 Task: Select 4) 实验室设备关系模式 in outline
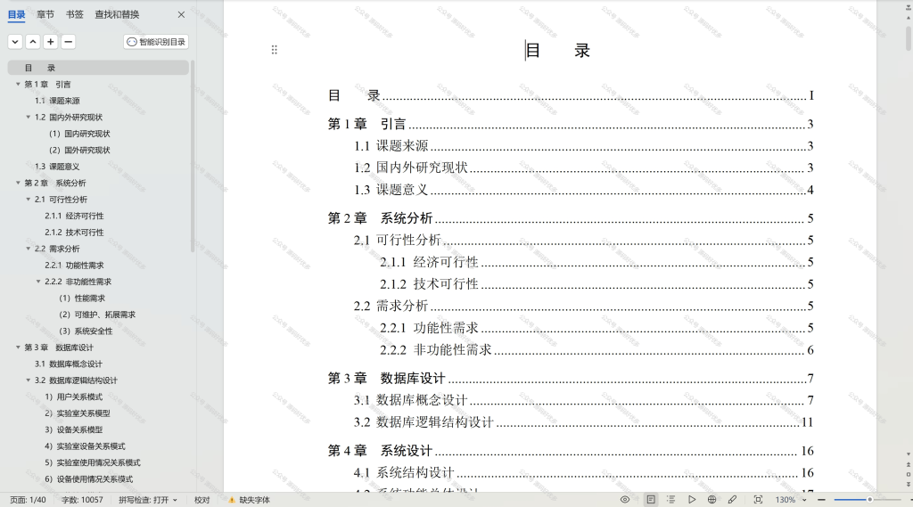click(85, 446)
